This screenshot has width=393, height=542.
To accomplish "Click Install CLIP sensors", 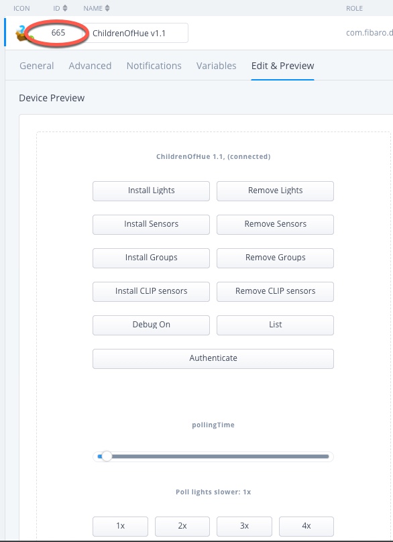I will coord(151,291).
